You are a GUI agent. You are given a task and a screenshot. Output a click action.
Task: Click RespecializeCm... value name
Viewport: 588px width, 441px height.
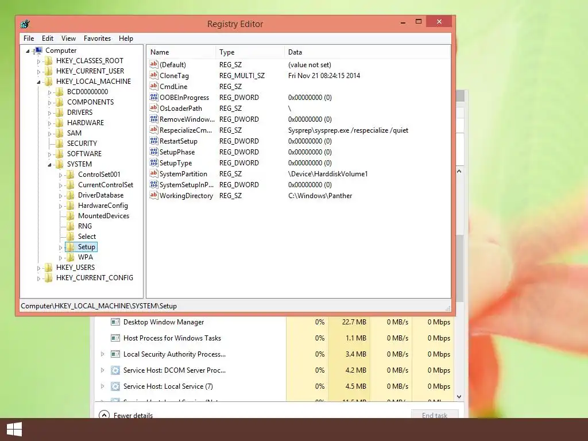coord(185,130)
